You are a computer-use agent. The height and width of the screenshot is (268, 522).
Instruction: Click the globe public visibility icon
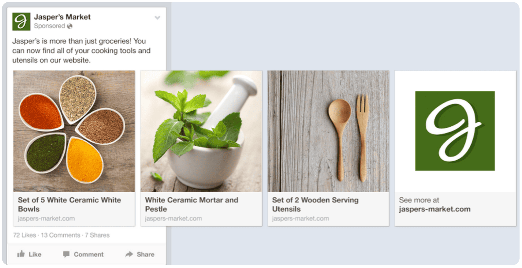pos(70,26)
